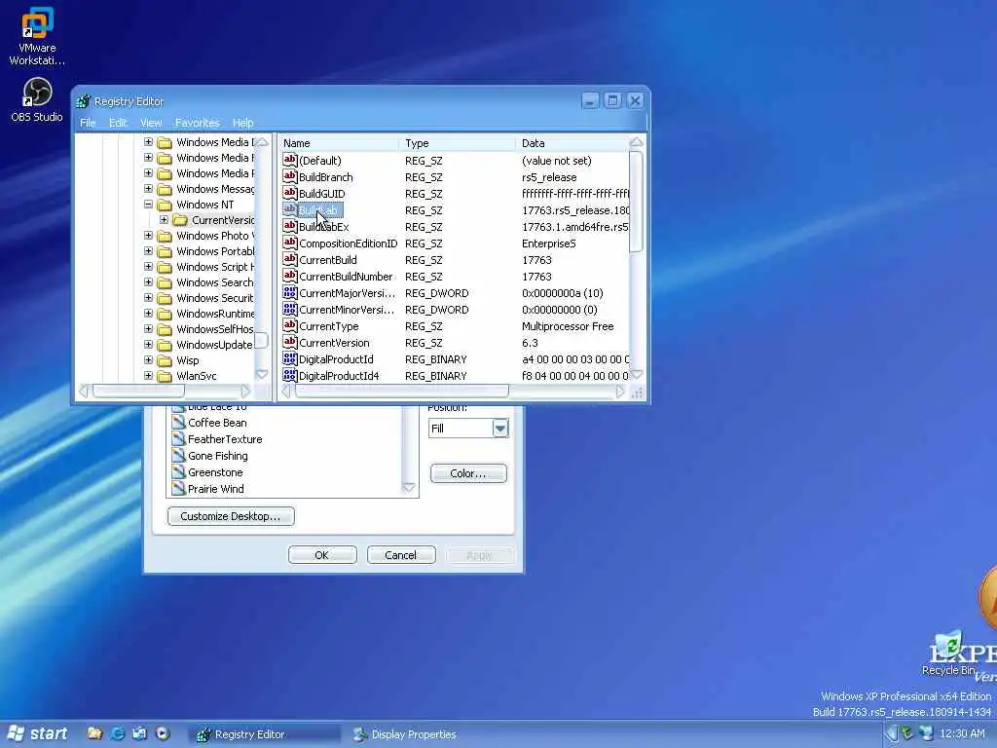Select the CurrentMinorVersionNumber DWORD icon
The width and height of the screenshot is (997, 748).
290,309
